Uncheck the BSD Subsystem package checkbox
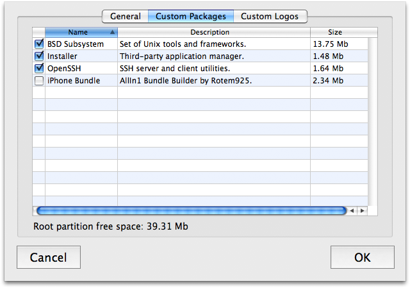410x288 pixels. click(38, 44)
